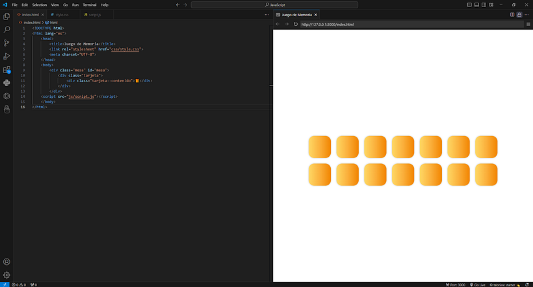
Task: Open the Extensions view
Action: click(x=6, y=69)
